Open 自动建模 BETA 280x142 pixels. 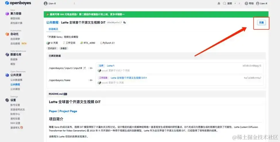(18, 44)
